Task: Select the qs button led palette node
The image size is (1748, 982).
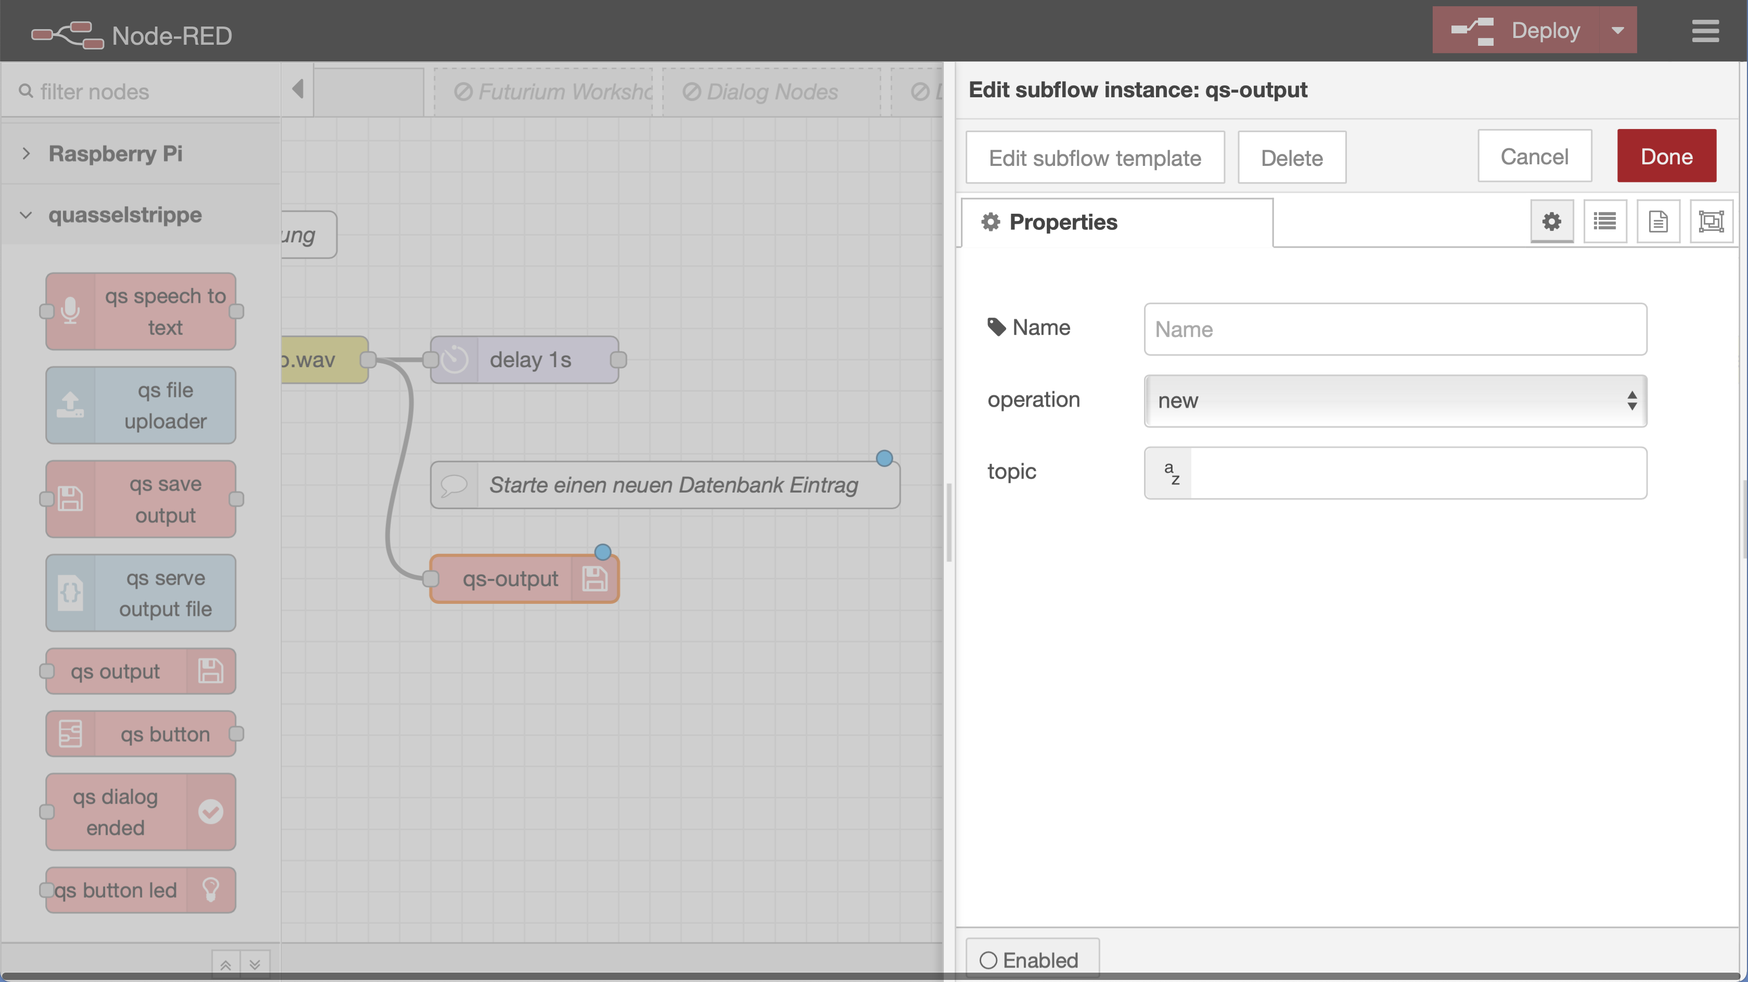Action: [x=141, y=890]
